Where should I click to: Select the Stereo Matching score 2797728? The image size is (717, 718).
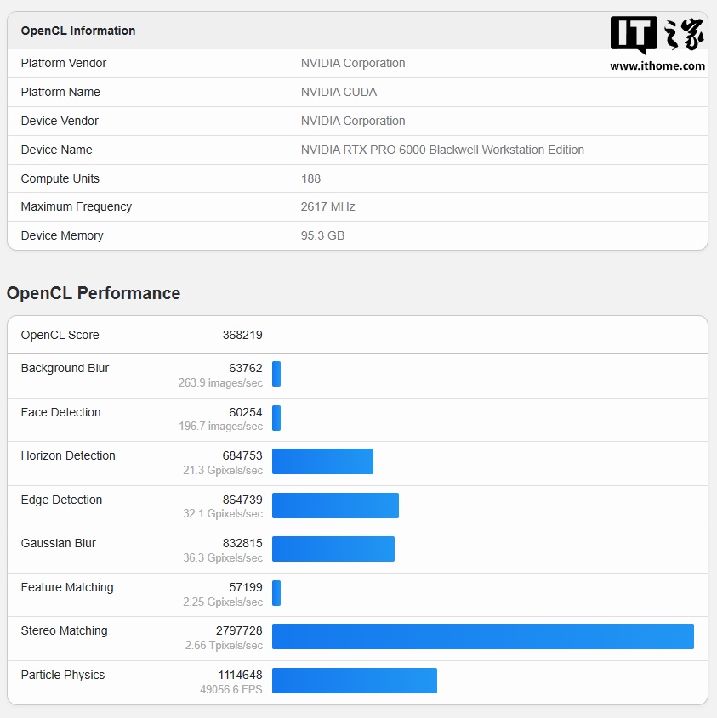[x=239, y=630]
